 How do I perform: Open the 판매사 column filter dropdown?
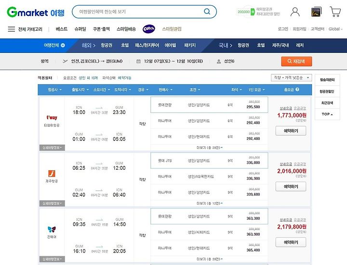click(x=165, y=89)
